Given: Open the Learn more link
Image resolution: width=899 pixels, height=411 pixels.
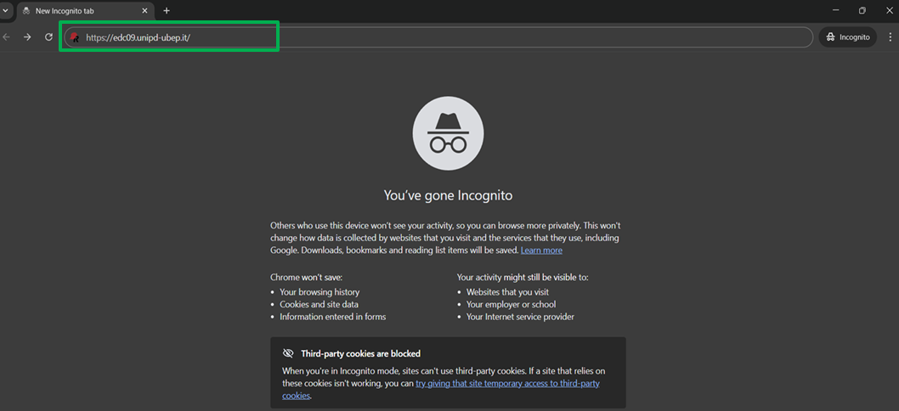Looking at the screenshot, I should [x=541, y=251].
